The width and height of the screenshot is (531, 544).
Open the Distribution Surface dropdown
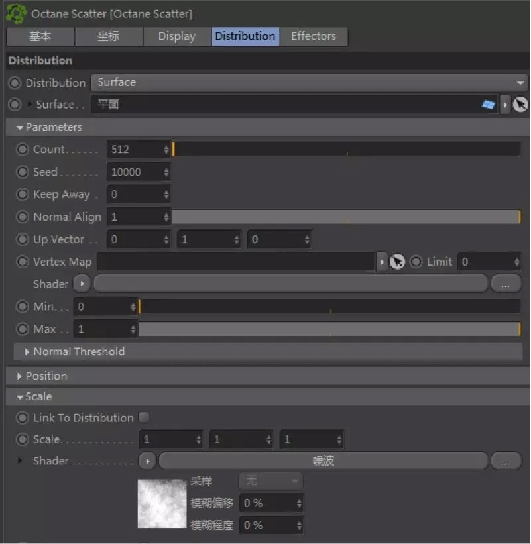pyautogui.click(x=308, y=83)
